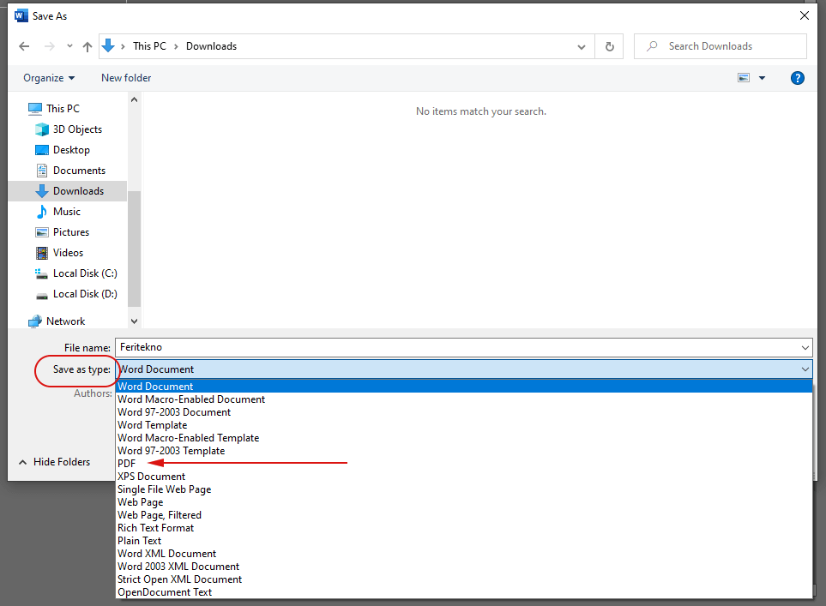This screenshot has width=826, height=606.
Task: Select Web Page, Filtered type
Action: (x=464, y=515)
